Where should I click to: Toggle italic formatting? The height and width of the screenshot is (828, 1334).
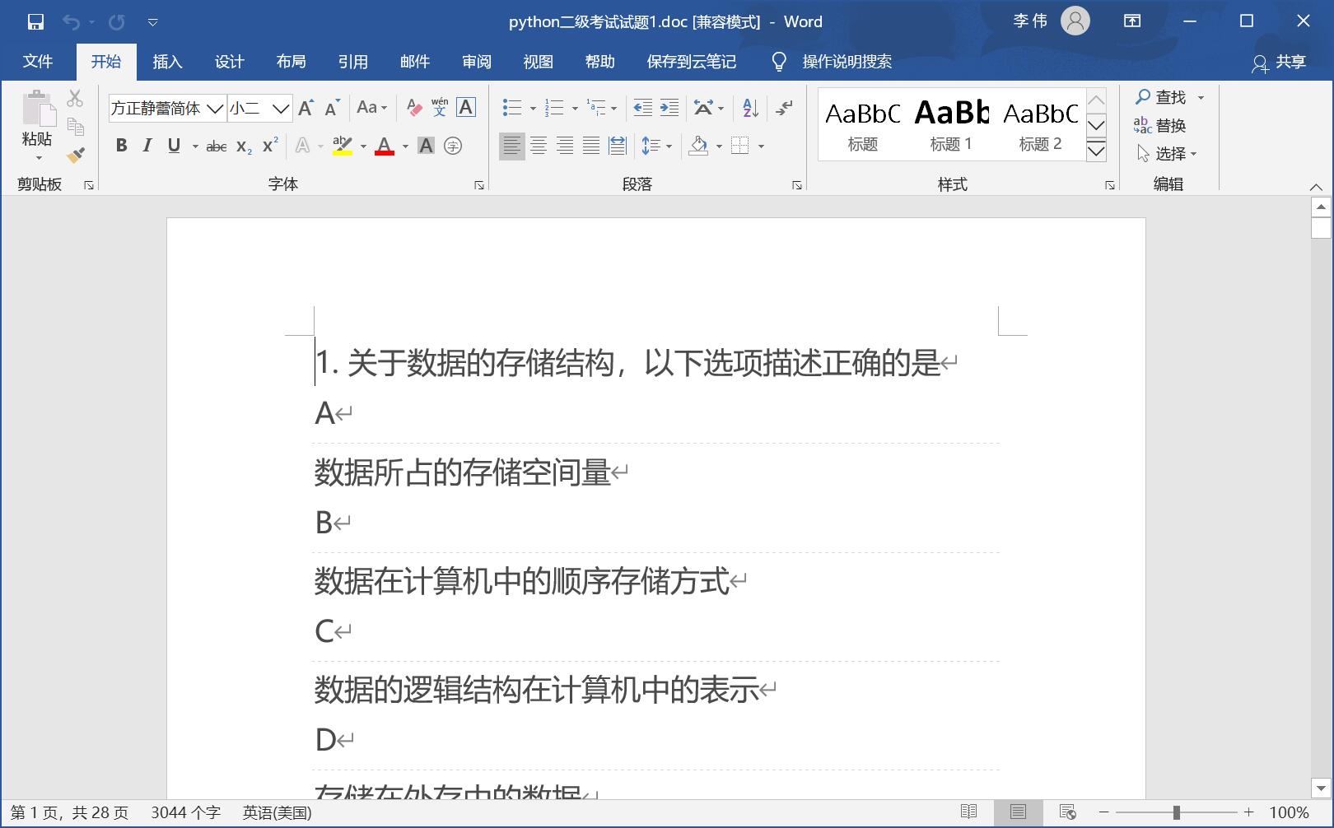point(147,146)
